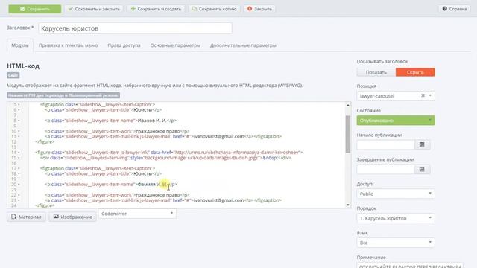Click the code editor scroll up arrow
This screenshot has height=268, width=477.
348,105
